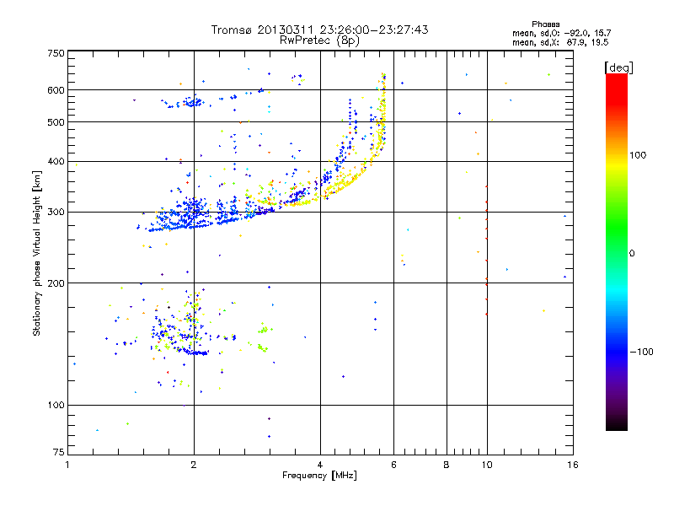This screenshot has height=506, width=674.
Task: Click the colorbar '100' tick label
Action: [x=638, y=155]
